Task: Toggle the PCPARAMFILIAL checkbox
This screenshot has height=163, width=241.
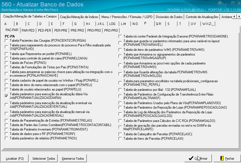Action: pyautogui.click(x=120, y=90)
